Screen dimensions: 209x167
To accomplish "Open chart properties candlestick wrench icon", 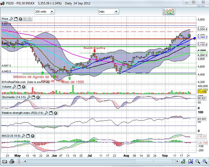I will [183, 161].
